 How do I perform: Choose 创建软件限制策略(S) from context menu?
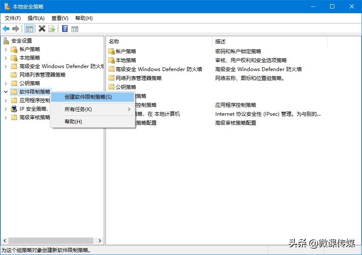click(x=93, y=97)
